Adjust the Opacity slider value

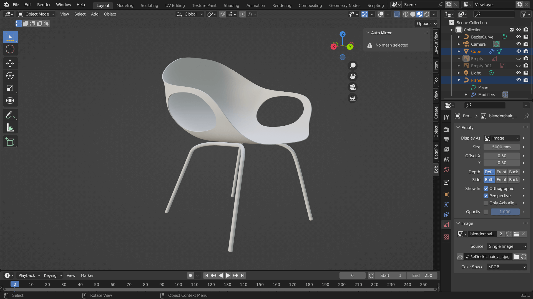pos(505,212)
